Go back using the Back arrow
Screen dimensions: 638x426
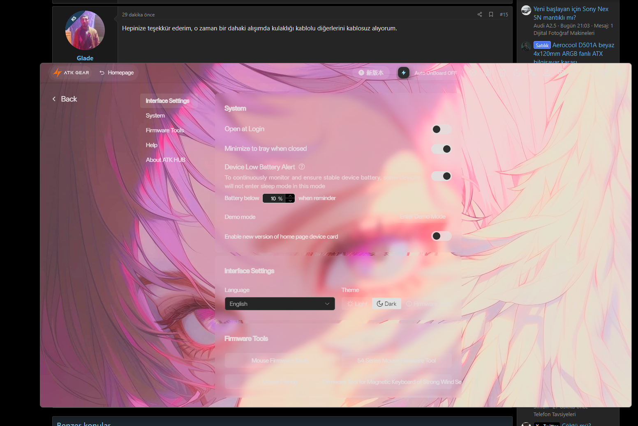65,99
